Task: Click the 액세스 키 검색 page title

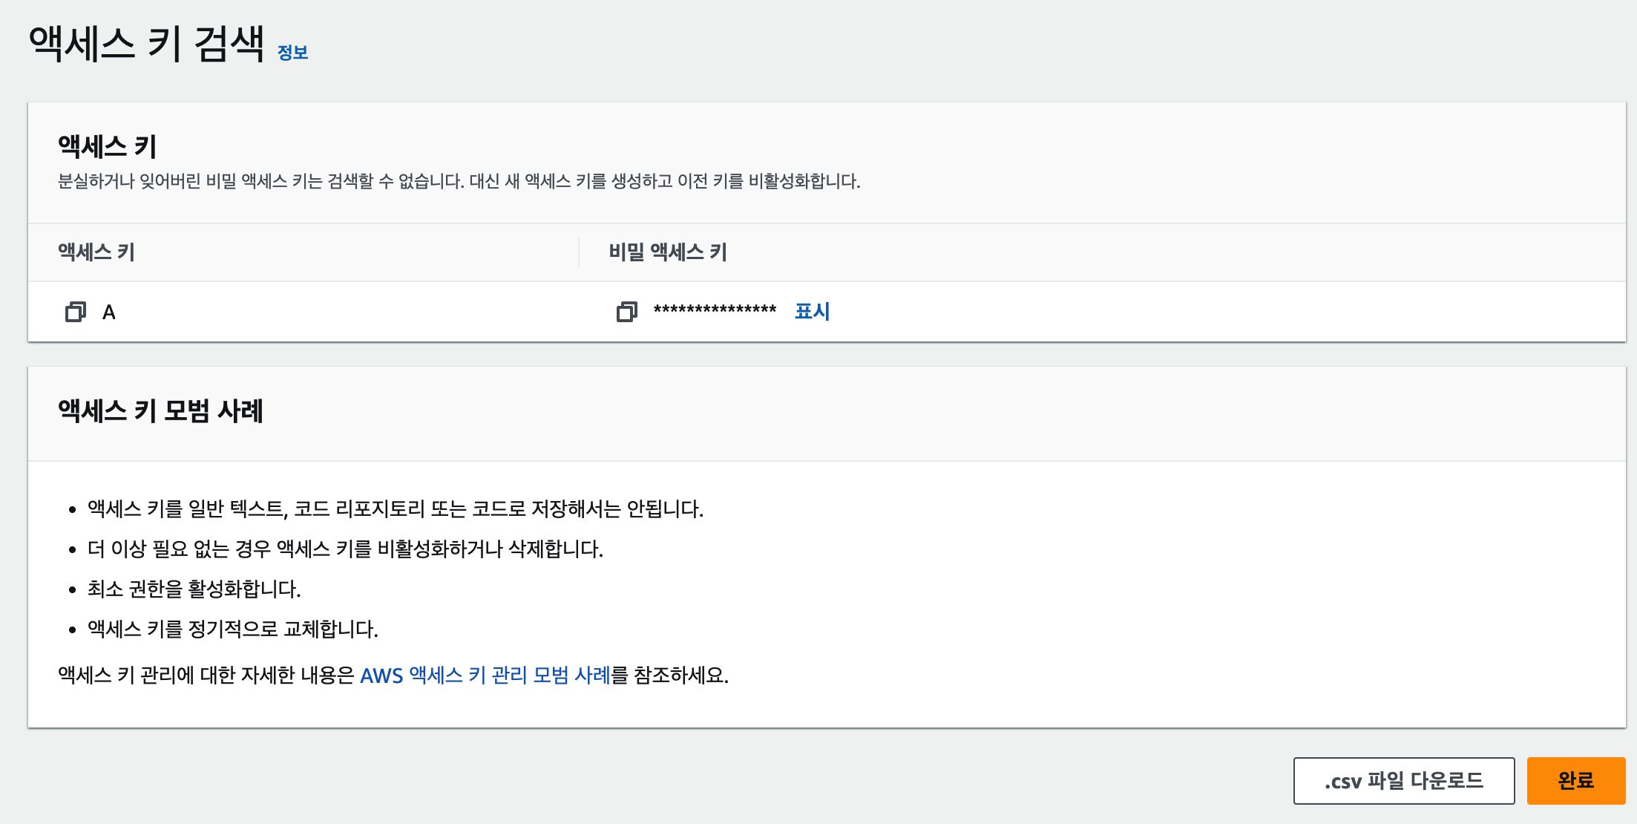Action: [x=146, y=44]
